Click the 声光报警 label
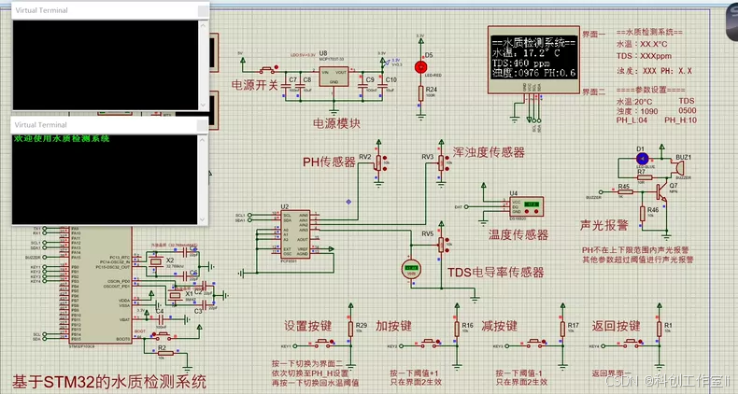 pyautogui.click(x=603, y=225)
